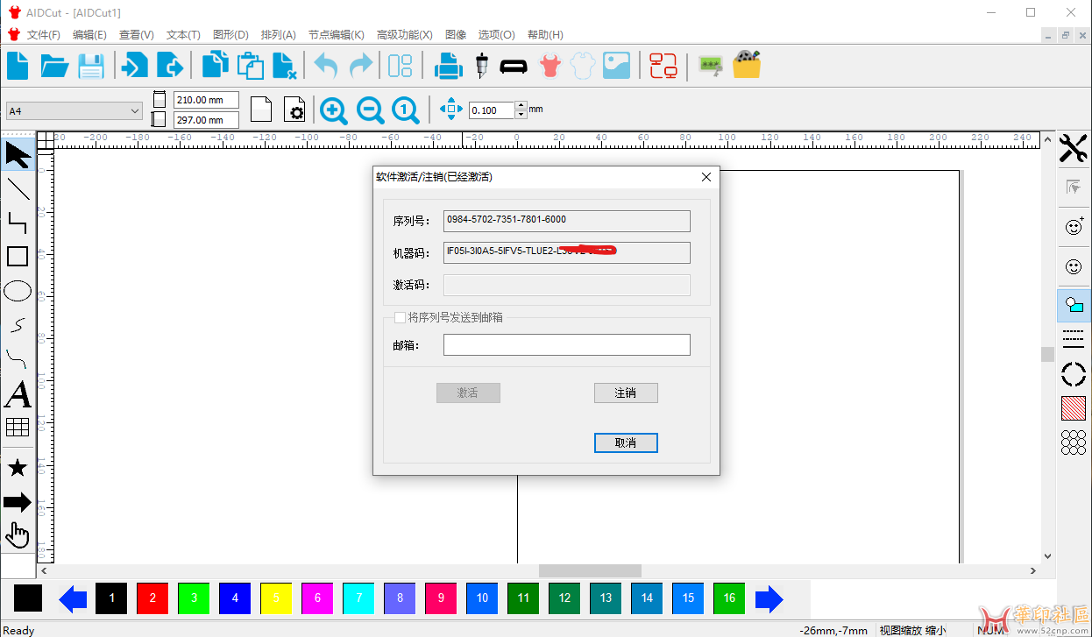Select the Line drawing tool
This screenshot has height=637, width=1092.
[x=18, y=188]
